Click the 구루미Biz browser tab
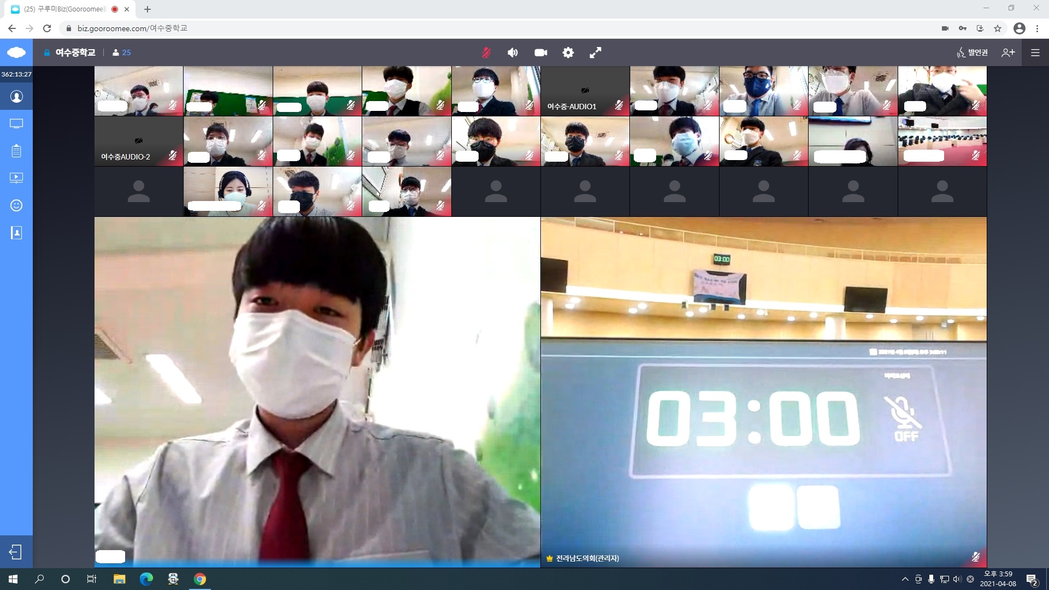 point(66,9)
